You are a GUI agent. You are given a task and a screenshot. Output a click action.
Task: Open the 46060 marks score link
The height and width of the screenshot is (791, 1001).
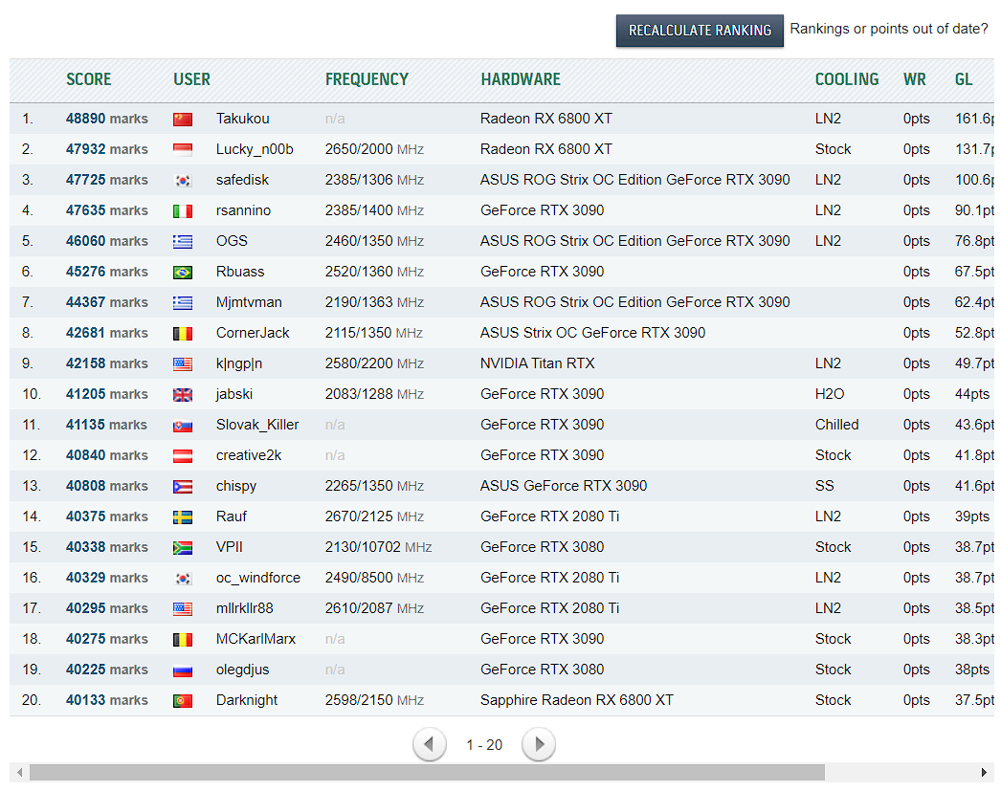point(106,241)
